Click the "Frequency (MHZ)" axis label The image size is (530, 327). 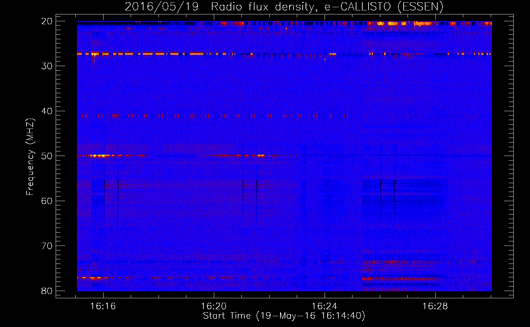tap(30, 157)
